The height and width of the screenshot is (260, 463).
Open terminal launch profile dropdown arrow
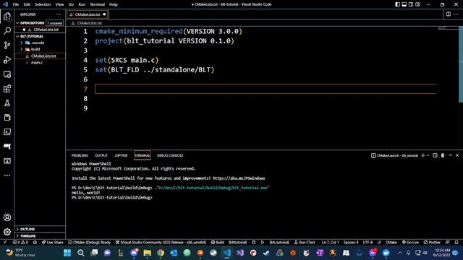(x=428, y=155)
